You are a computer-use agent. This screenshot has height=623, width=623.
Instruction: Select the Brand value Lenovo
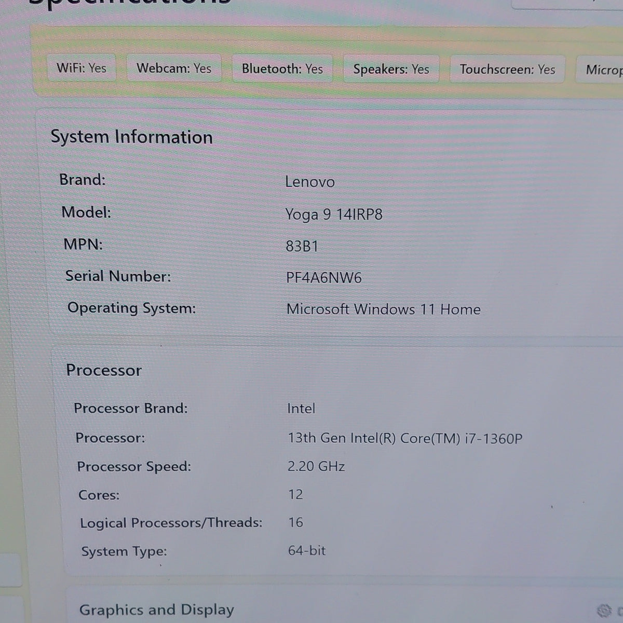(x=310, y=182)
